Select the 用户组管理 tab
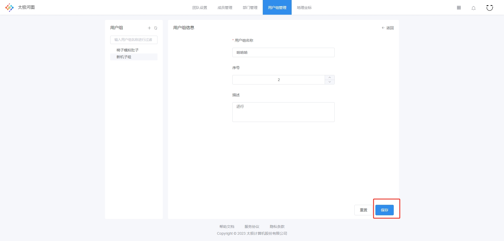This screenshot has height=241, width=504. 277,8
